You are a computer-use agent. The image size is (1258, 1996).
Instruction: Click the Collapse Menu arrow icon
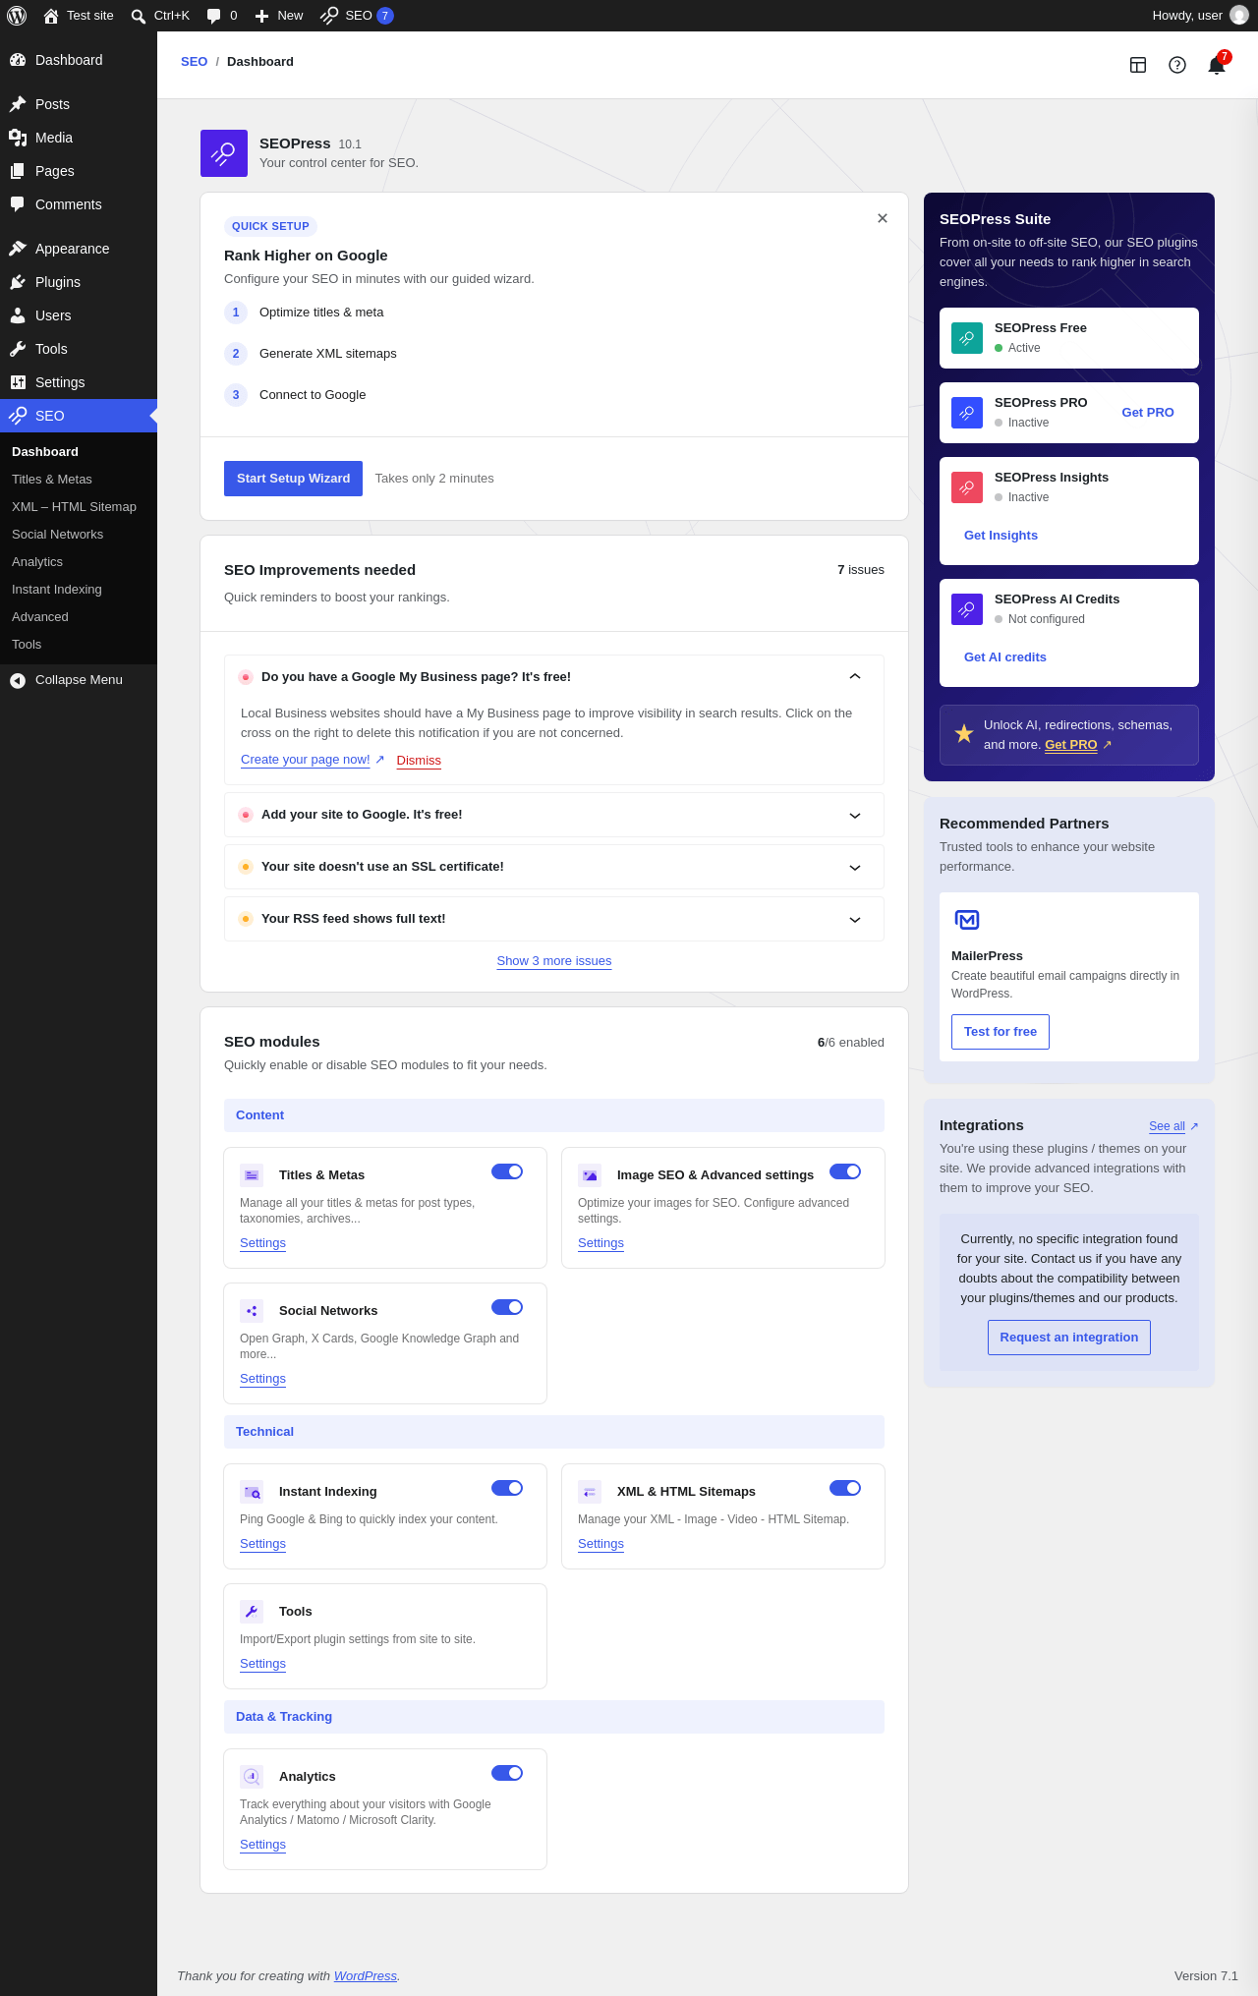pyautogui.click(x=18, y=680)
